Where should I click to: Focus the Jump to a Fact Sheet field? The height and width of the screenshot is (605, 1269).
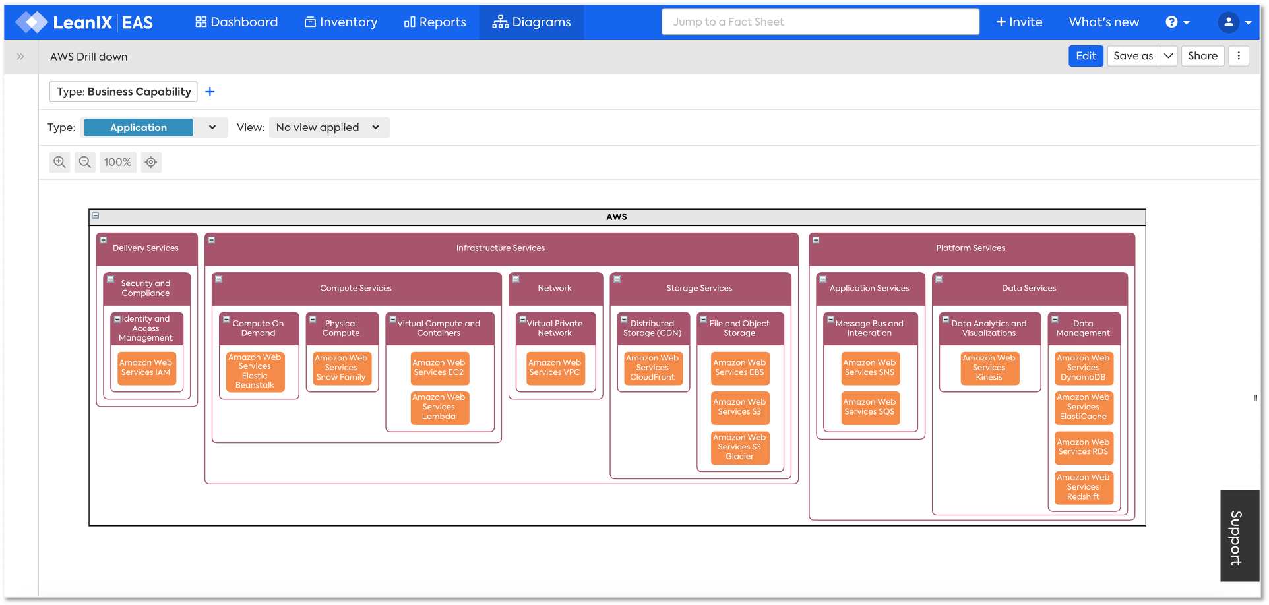pyautogui.click(x=820, y=22)
